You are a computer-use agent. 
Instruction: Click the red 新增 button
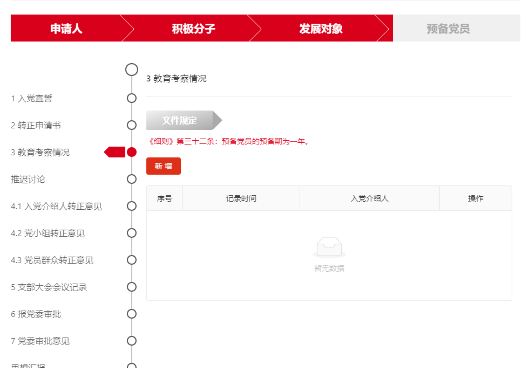pos(163,166)
